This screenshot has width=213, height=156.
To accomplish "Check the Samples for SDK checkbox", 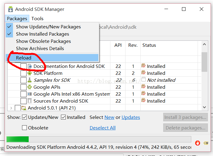I will pyautogui.click(x=24, y=80).
